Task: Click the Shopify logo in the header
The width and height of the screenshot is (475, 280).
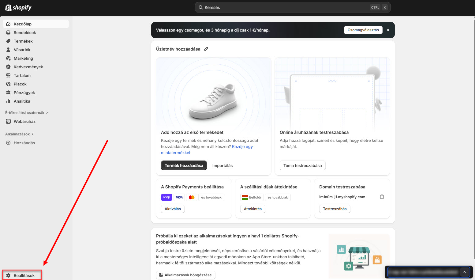Action: point(18,7)
